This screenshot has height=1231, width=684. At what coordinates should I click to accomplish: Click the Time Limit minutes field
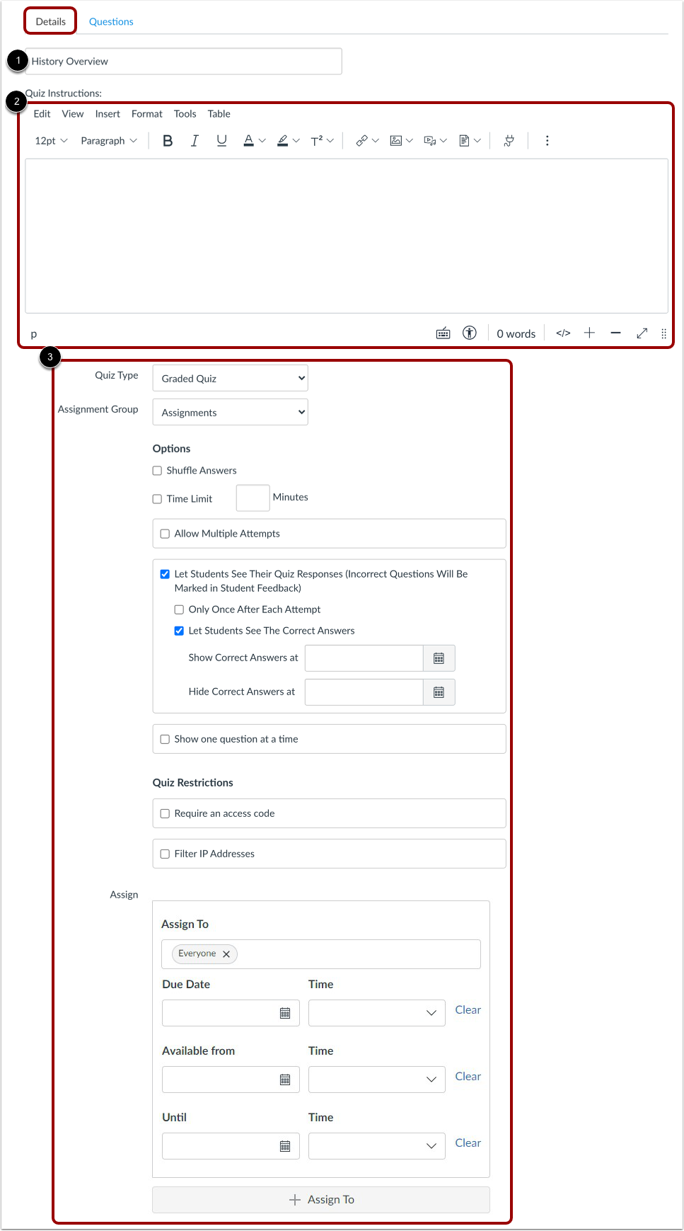tap(253, 498)
